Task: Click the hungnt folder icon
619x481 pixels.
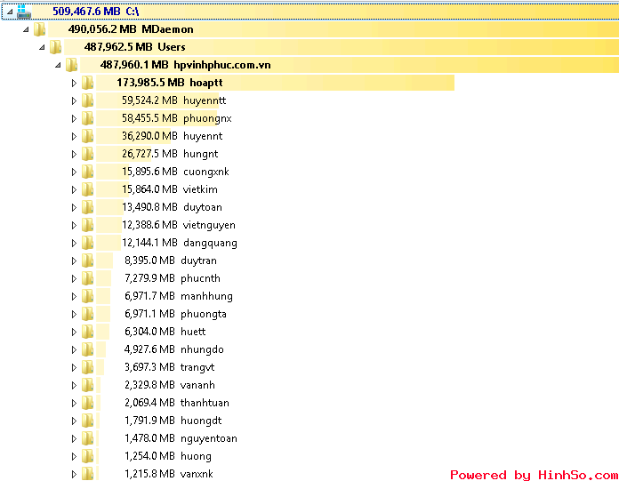Action: pyautogui.click(x=88, y=154)
